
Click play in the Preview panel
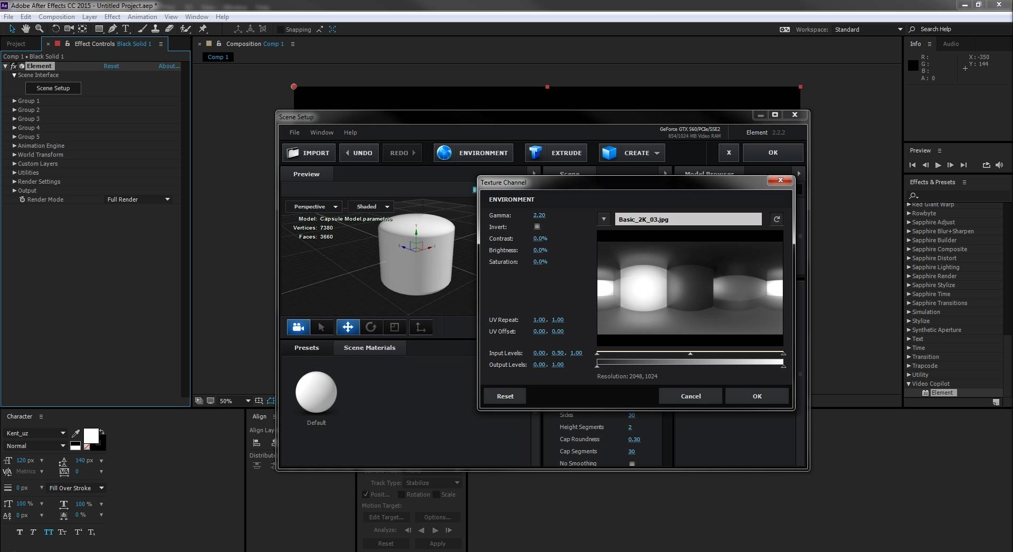[938, 165]
